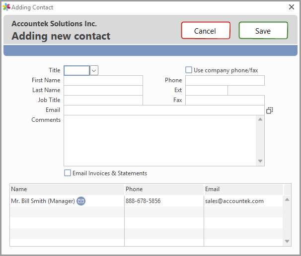Click the Phone column header in contacts table
The height and width of the screenshot is (256, 301).
(x=164, y=190)
